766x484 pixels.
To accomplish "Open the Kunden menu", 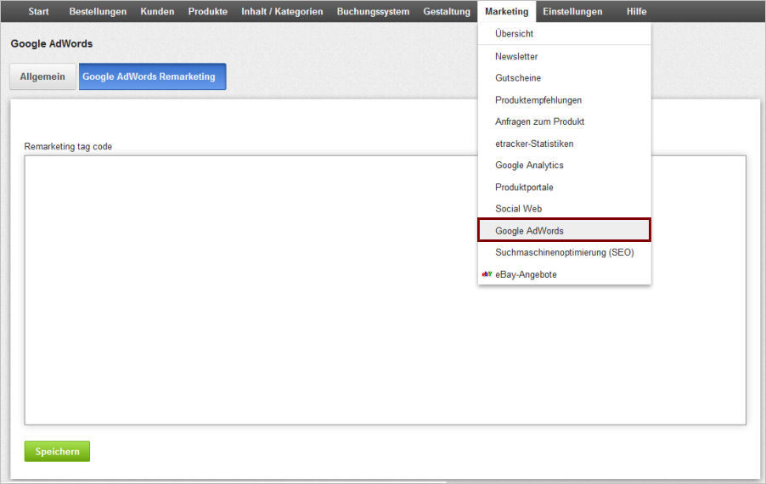I will 157,11.
